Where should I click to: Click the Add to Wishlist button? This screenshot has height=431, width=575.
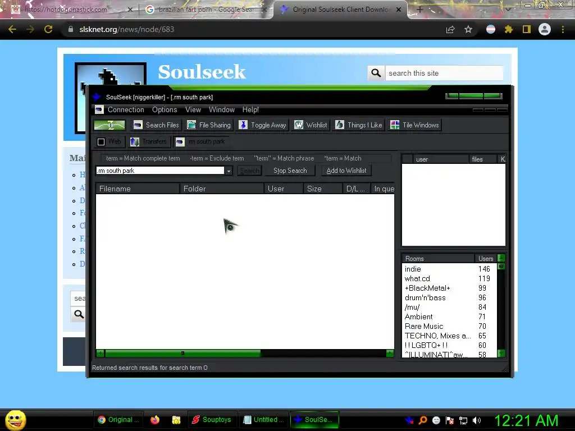pos(346,171)
